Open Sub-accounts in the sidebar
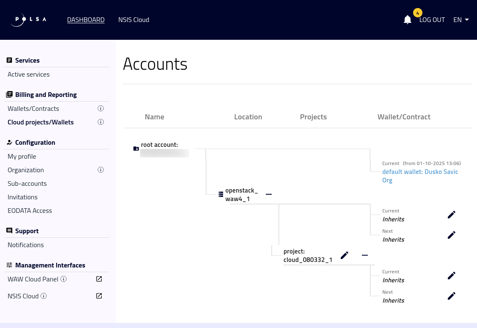Viewport: 477px width, 328px height. click(x=27, y=183)
